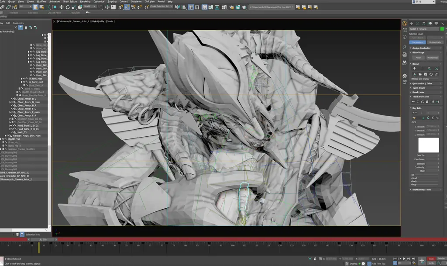
Task: Click the Mirror tool icon
Action: pos(178,7)
